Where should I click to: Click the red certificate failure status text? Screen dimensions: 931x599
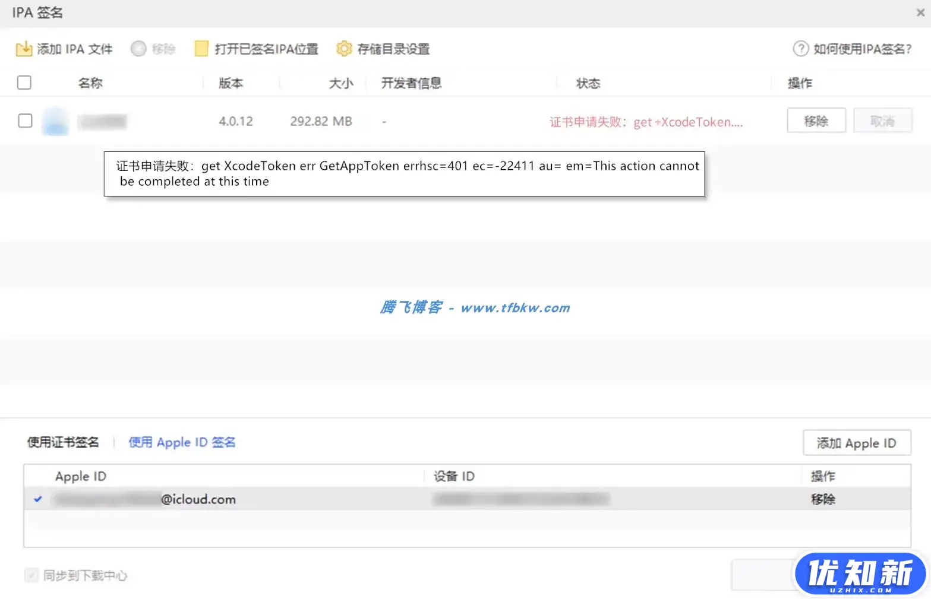(x=646, y=122)
